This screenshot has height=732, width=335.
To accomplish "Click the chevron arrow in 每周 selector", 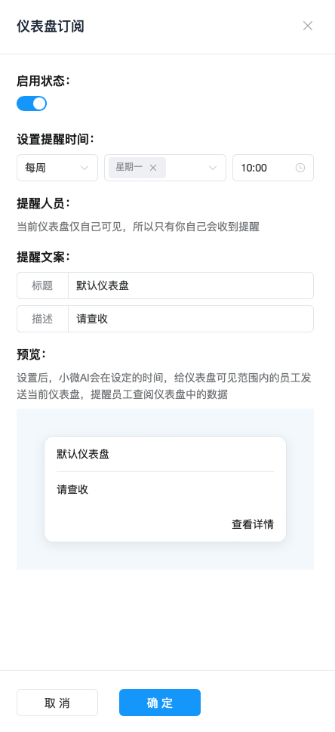I will 85,168.
